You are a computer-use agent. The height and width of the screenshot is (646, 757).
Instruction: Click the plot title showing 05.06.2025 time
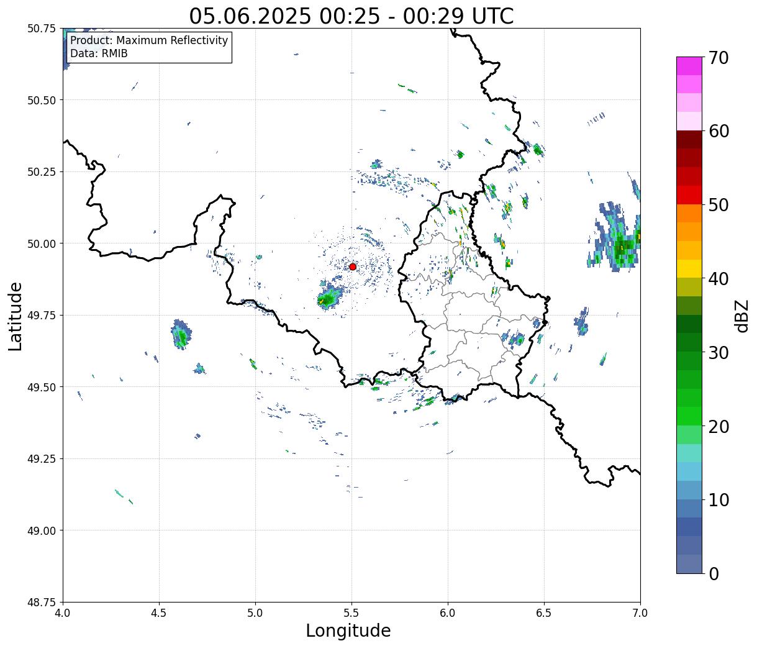tap(351, 16)
